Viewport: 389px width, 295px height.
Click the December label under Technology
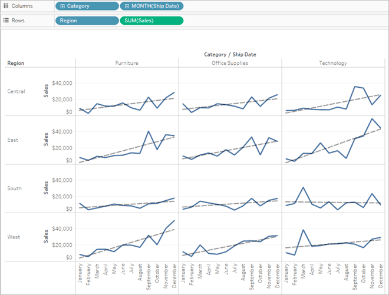tap(381, 276)
